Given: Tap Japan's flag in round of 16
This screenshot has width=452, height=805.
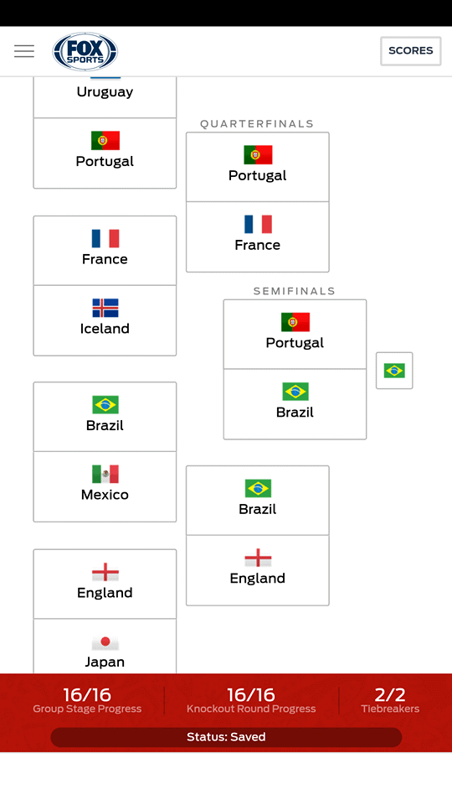Looking at the screenshot, I should click(x=105, y=641).
